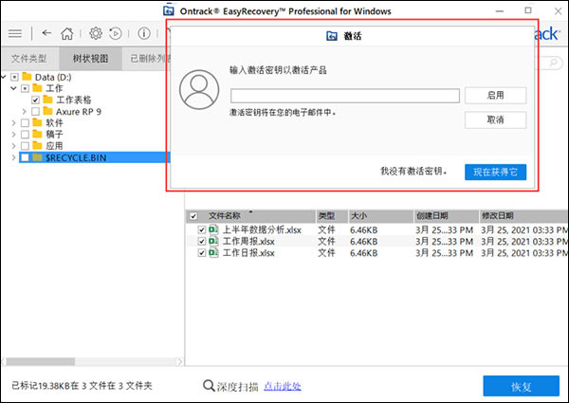Open the info icon

(x=144, y=34)
